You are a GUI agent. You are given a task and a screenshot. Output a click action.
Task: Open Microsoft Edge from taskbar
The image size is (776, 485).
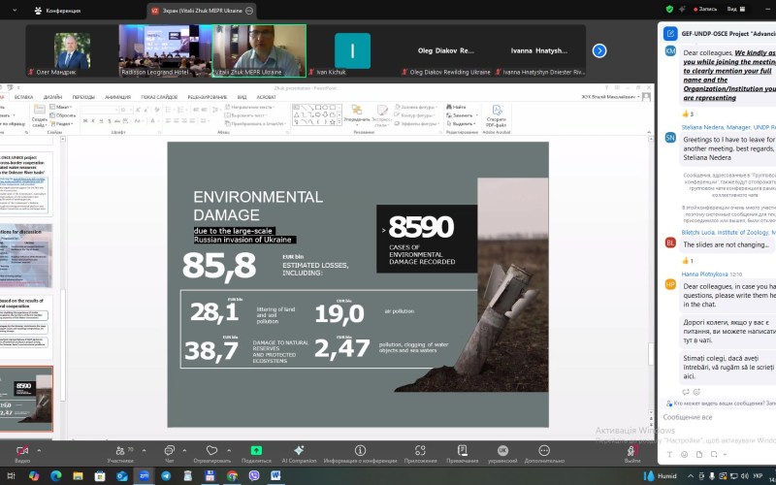(x=56, y=476)
